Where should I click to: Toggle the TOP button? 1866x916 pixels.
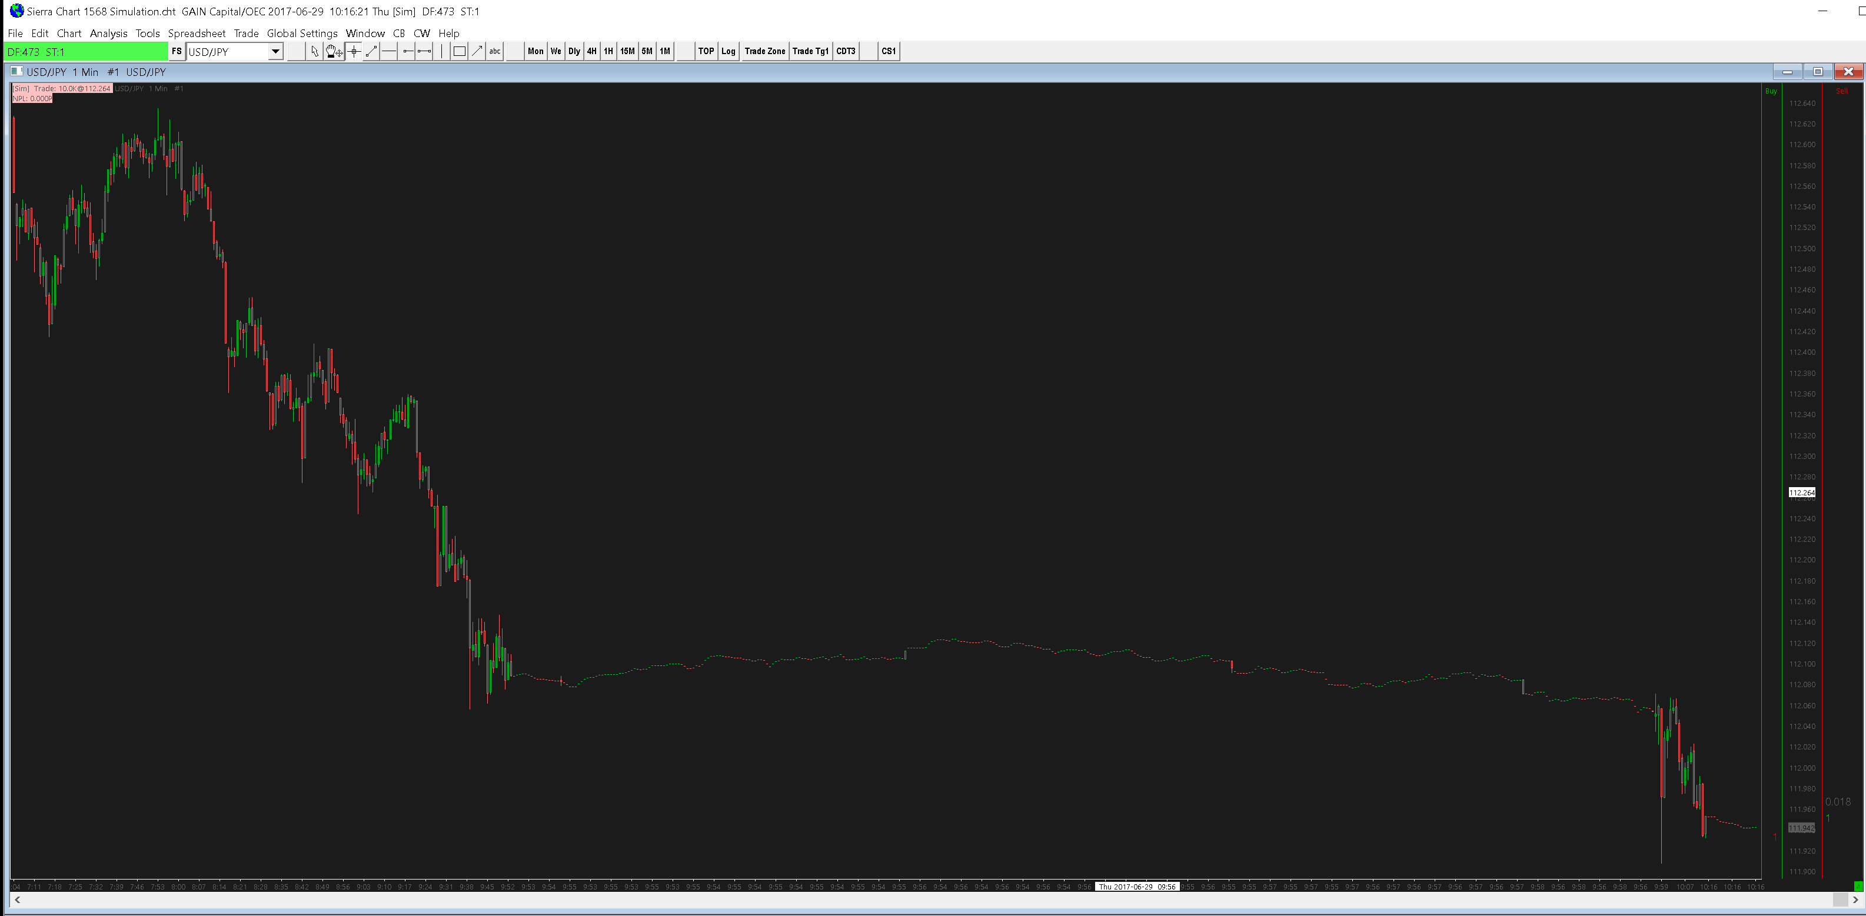(x=706, y=51)
